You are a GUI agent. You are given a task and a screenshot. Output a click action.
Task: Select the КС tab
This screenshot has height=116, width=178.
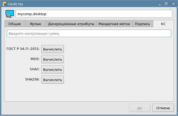pyautogui.click(x=163, y=24)
